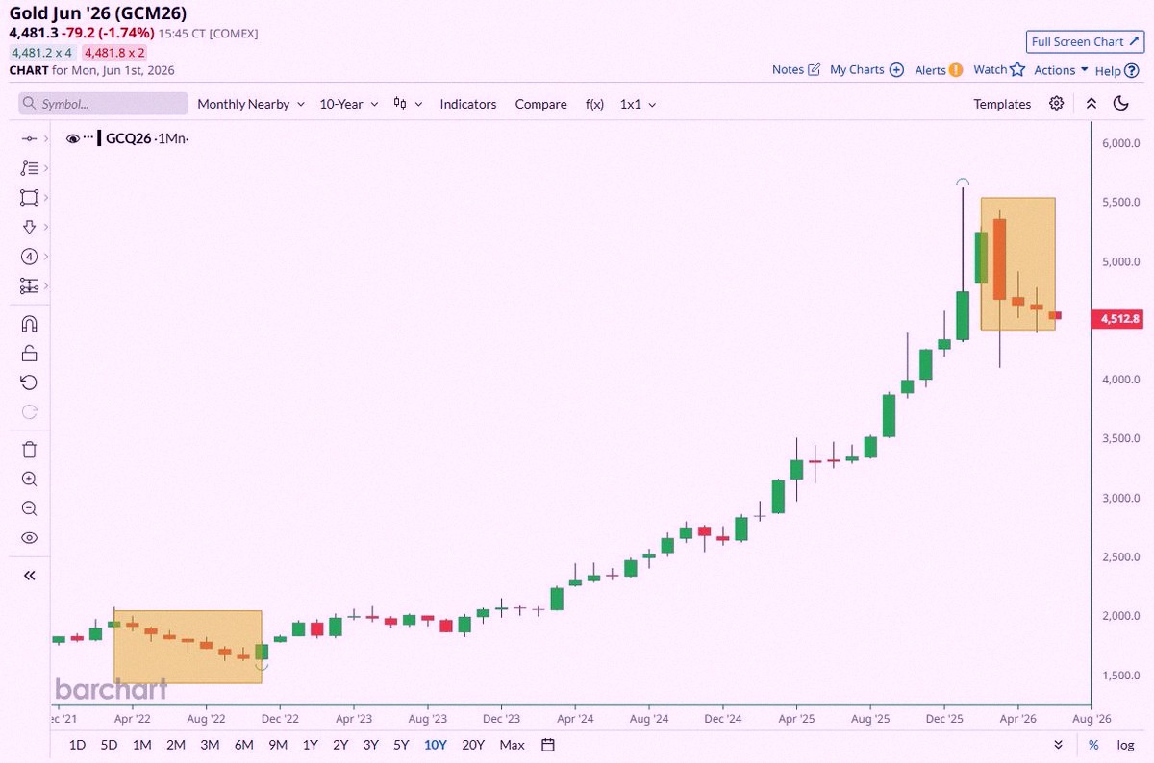1154x763 pixels.
Task: Select the 20Y time range
Action: [473, 745]
